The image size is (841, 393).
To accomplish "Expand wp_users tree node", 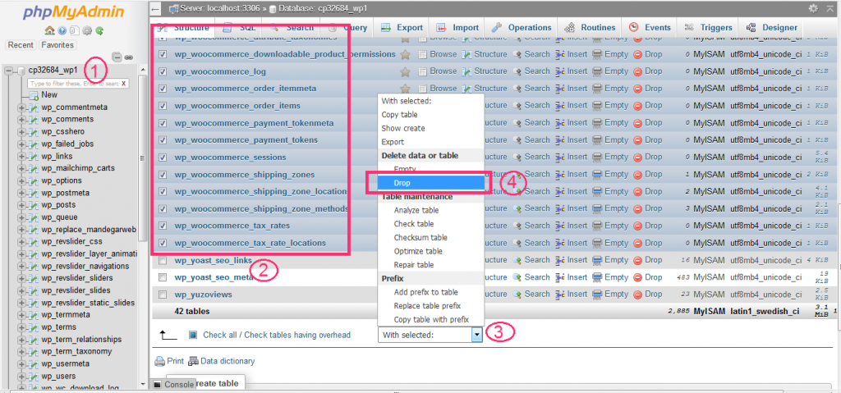I will pos(22,377).
